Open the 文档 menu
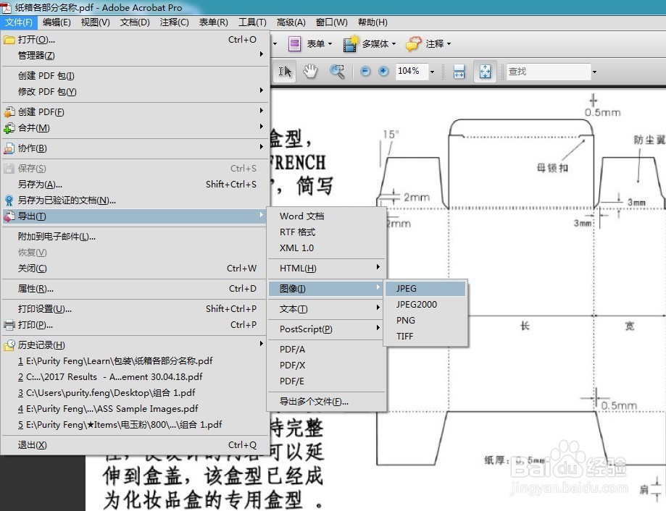The width and height of the screenshot is (666, 511). coord(135,22)
